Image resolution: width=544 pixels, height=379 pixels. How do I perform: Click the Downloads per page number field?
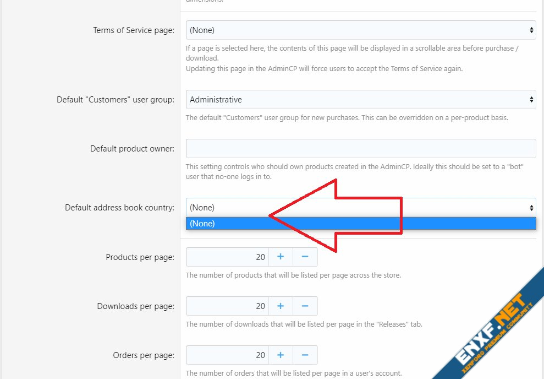point(227,306)
